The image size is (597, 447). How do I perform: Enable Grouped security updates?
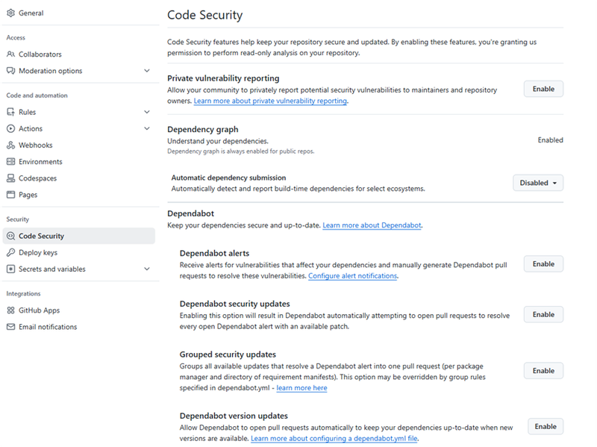(543, 370)
